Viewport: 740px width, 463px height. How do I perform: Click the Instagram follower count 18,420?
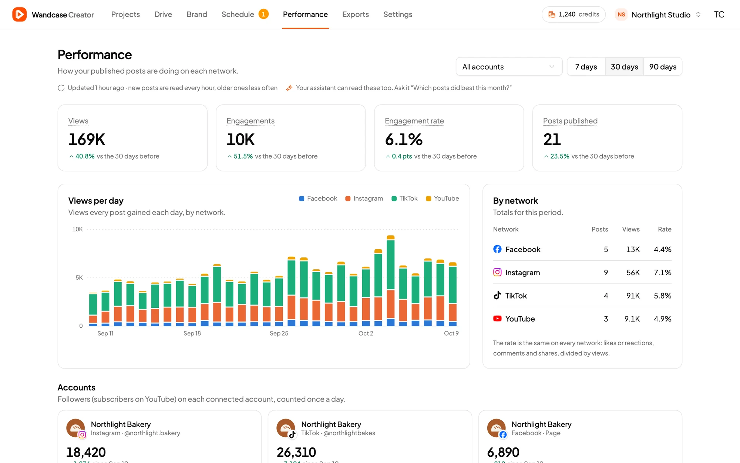pos(86,452)
